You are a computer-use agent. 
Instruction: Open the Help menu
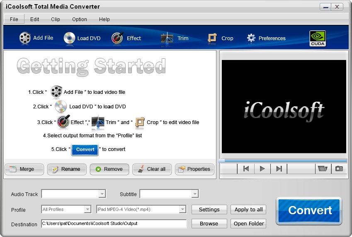(x=104, y=19)
